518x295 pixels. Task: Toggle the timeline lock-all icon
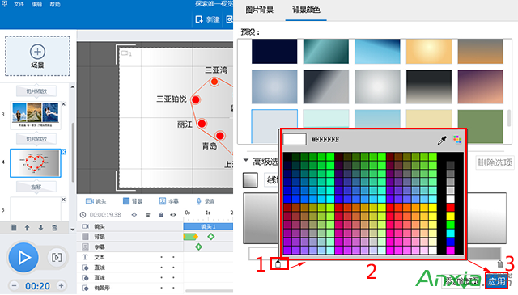(x=161, y=215)
